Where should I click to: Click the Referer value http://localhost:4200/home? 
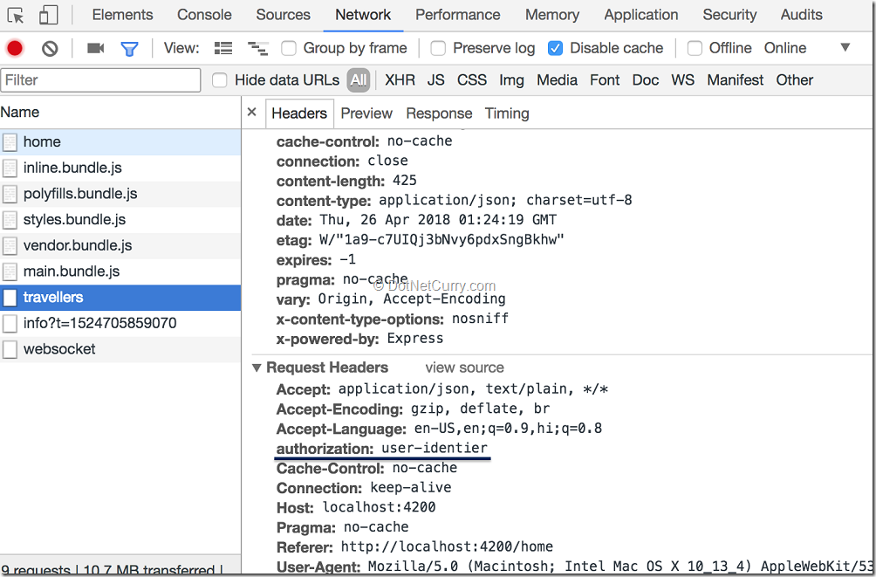pos(447,546)
